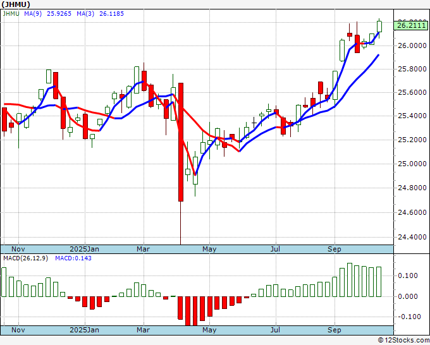Click the MACD(26,12,9) indicator label
The height and width of the screenshot is (345, 430).
(25, 258)
